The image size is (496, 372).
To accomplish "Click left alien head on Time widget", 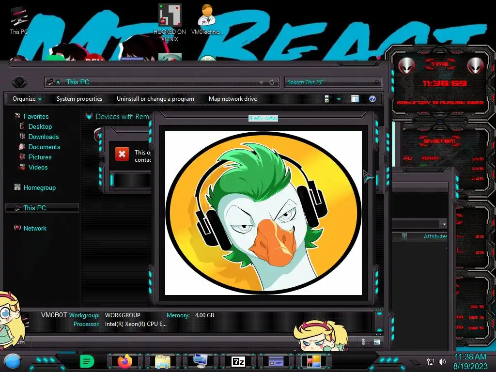I will [407, 66].
